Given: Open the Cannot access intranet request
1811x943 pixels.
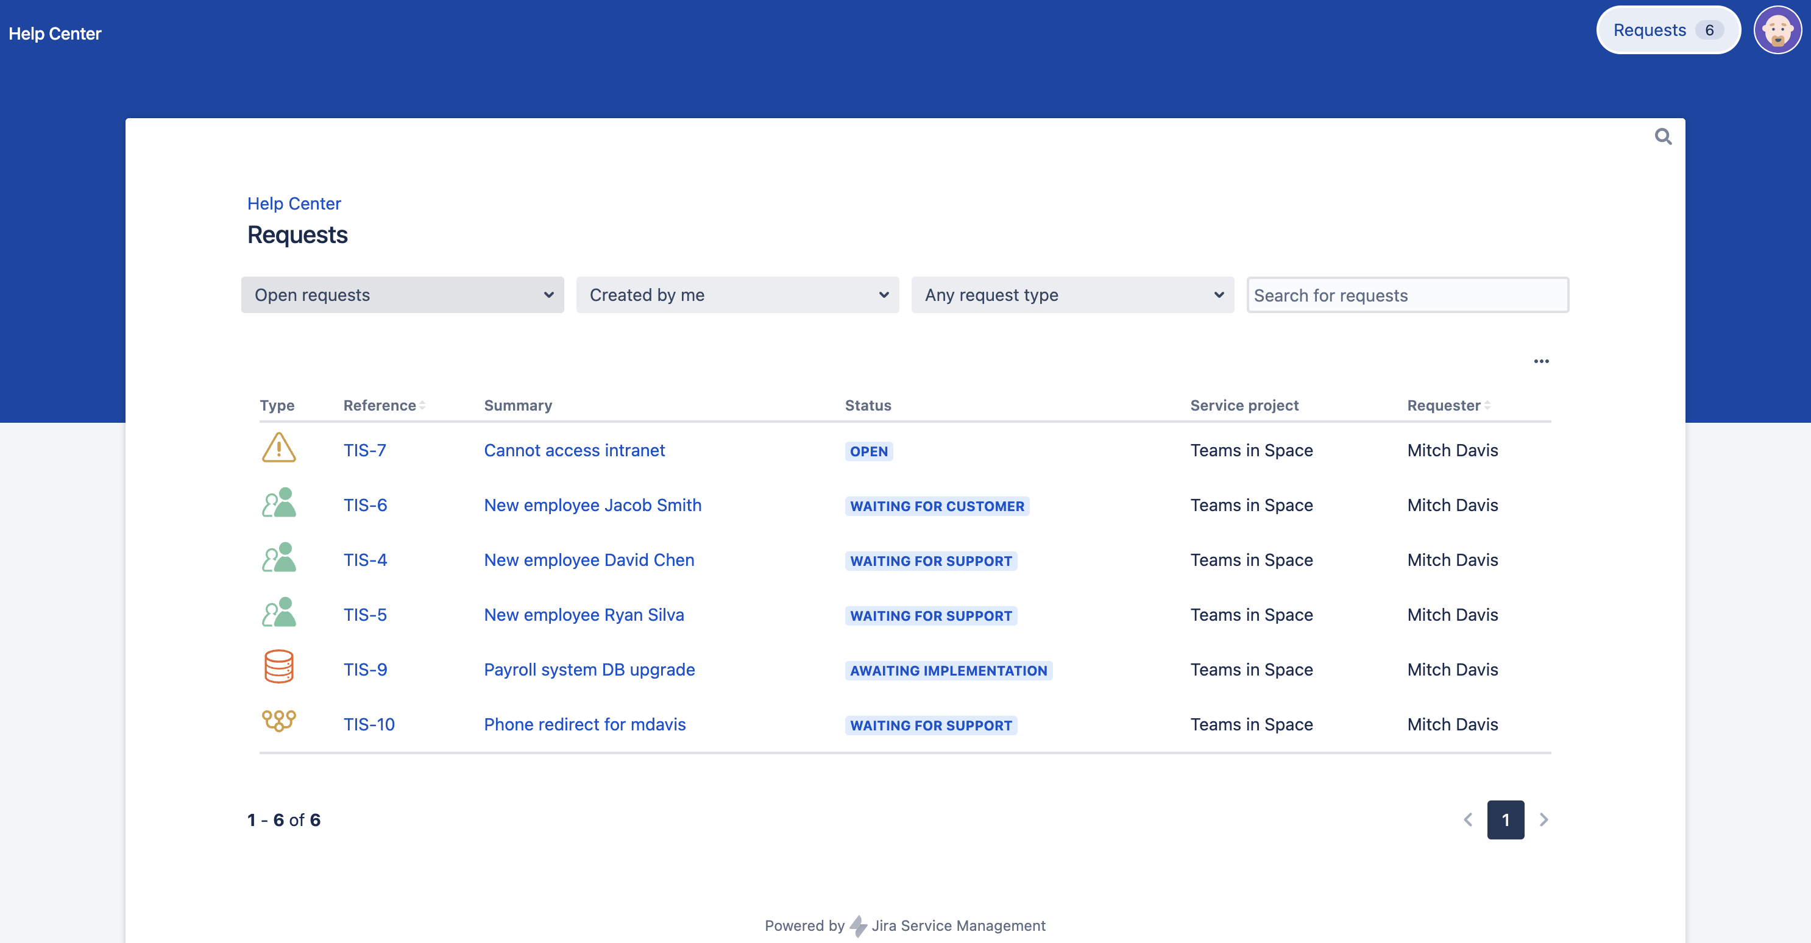Looking at the screenshot, I should (573, 450).
